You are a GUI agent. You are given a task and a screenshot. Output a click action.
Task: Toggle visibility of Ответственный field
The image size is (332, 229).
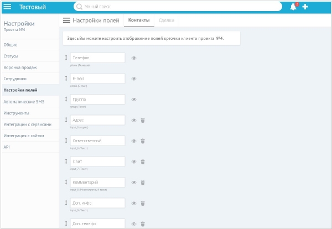pyautogui.click(x=134, y=141)
